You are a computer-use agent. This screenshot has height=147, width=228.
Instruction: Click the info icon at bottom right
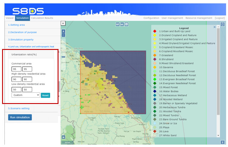pos(223,142)
